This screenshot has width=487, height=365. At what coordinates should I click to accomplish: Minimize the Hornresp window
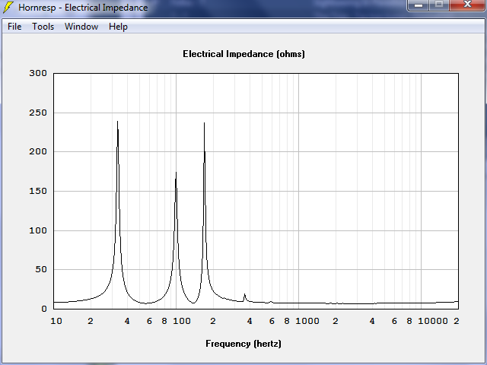tap(419, 5)
